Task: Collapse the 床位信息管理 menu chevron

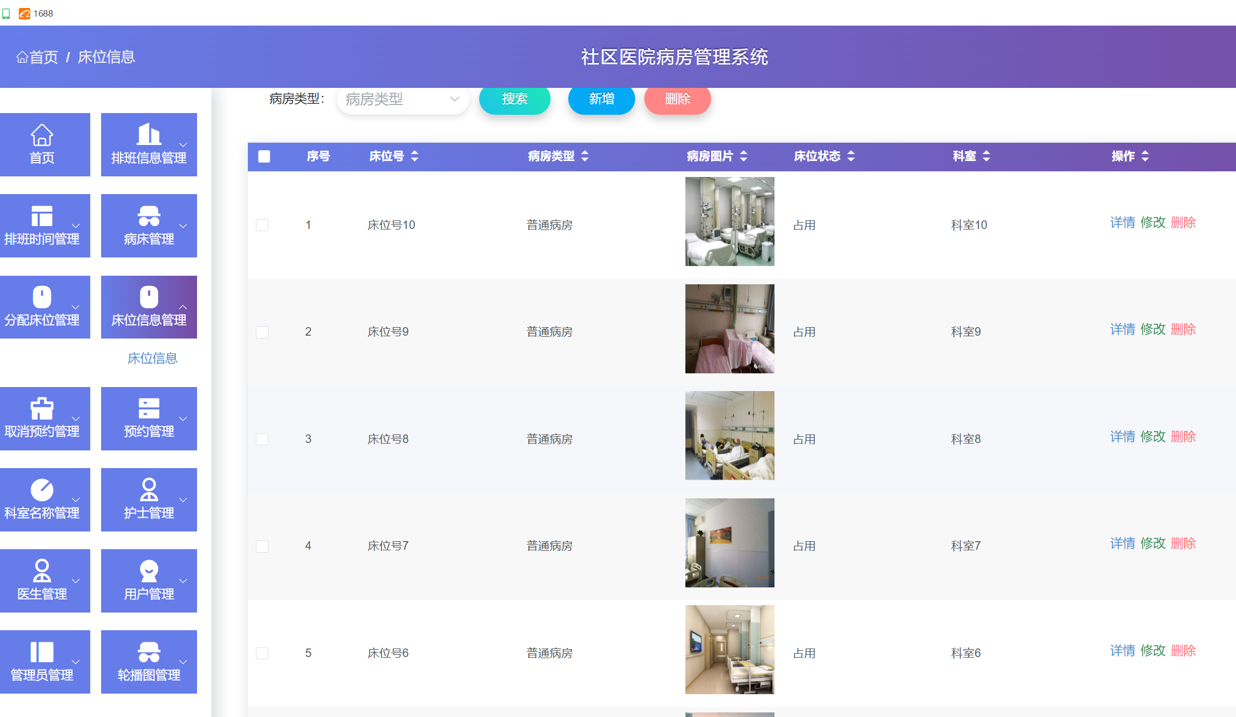Action: pyautogui.click(x=183, y=307)
